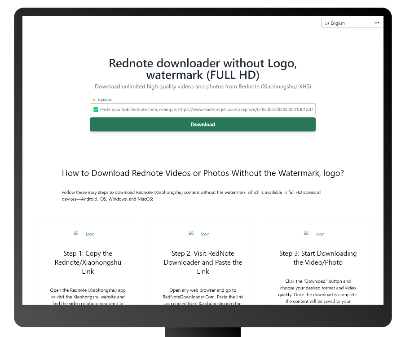Click the 'Download unlimited high quality' subtitle
Image resolution: width=401 pixels, height=337 pixels.
(x=203, y=87)
